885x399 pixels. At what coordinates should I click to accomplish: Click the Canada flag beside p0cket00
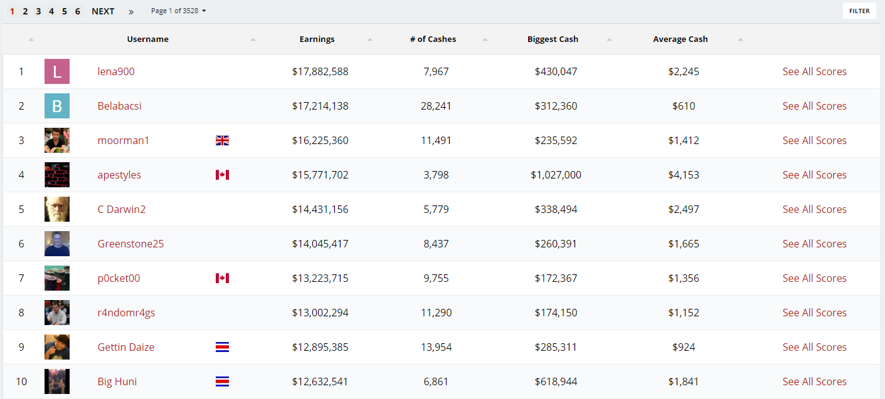pos(222,278)
